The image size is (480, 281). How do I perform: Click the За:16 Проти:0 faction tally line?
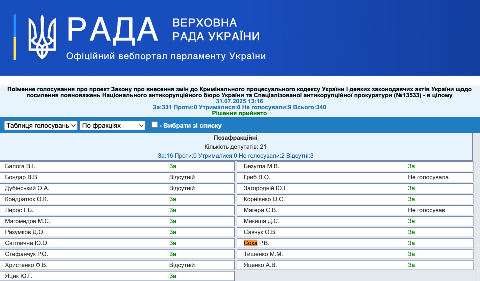coord(235,156)
